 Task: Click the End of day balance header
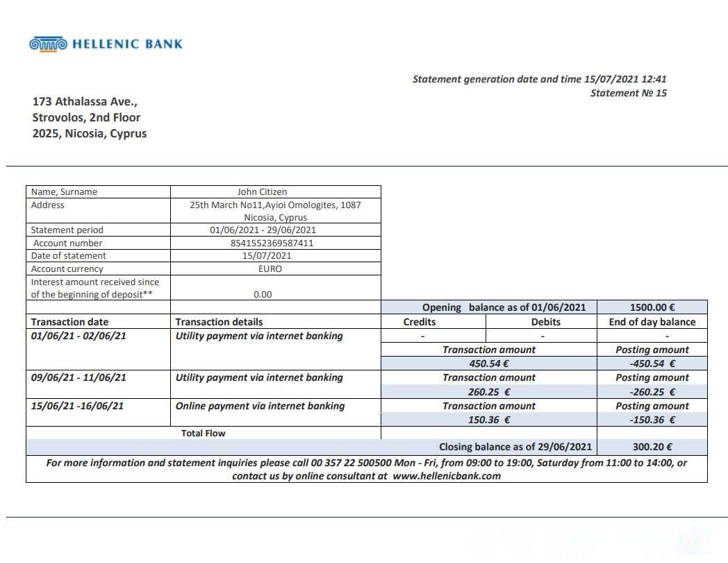(652, 322)
